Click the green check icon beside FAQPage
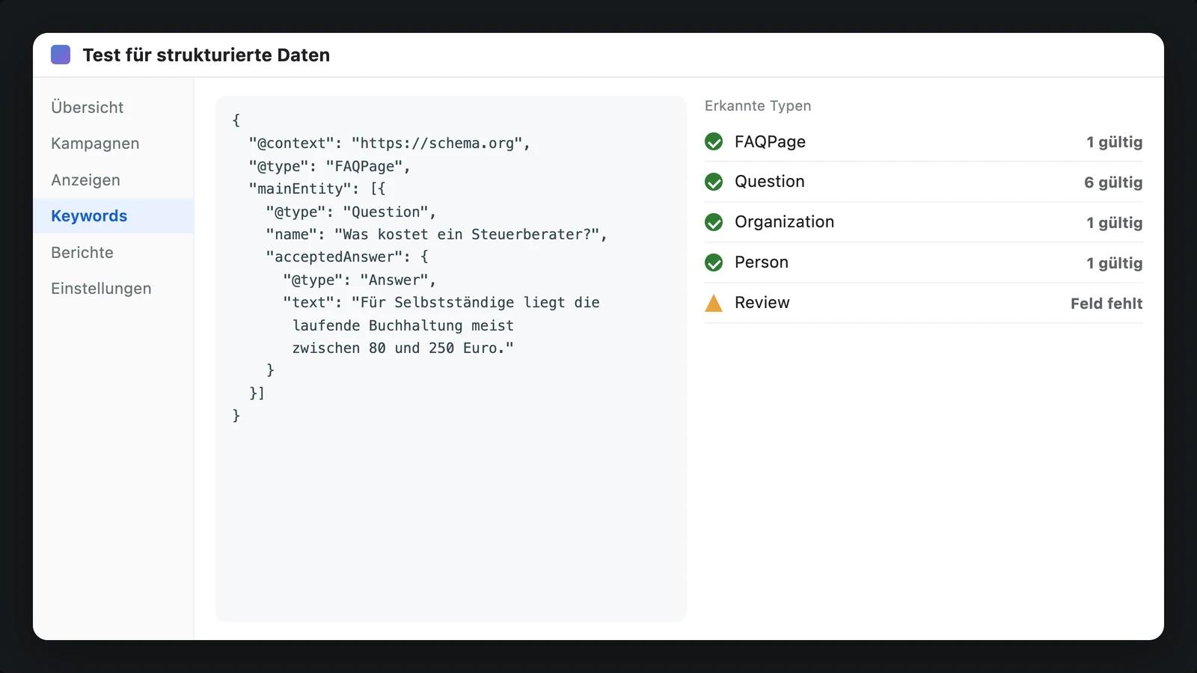Viewport: 1197px width, 673px height. tap(714, 141)
